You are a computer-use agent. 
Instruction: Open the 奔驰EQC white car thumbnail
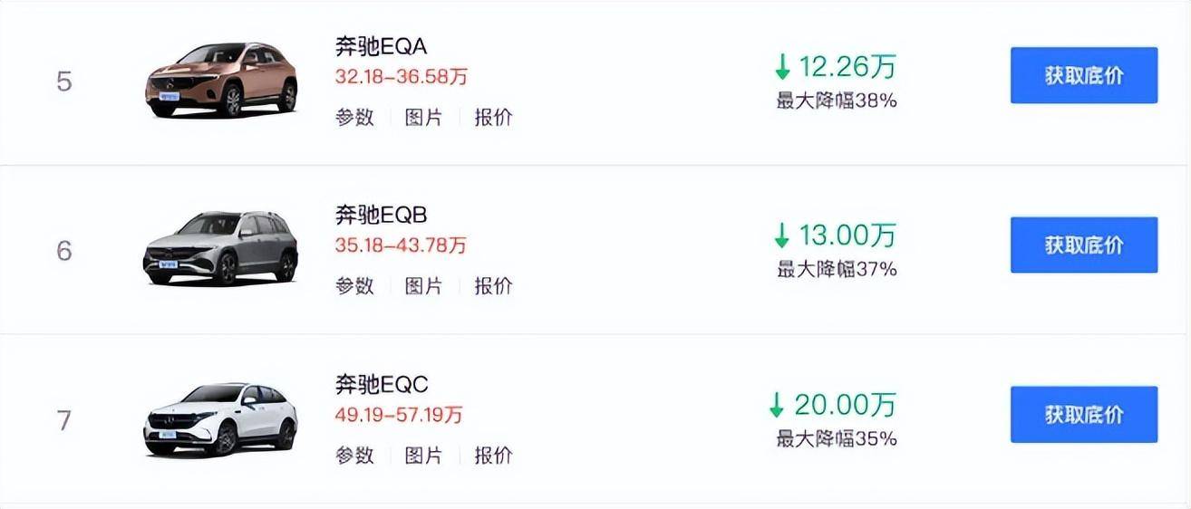(221, 418)
